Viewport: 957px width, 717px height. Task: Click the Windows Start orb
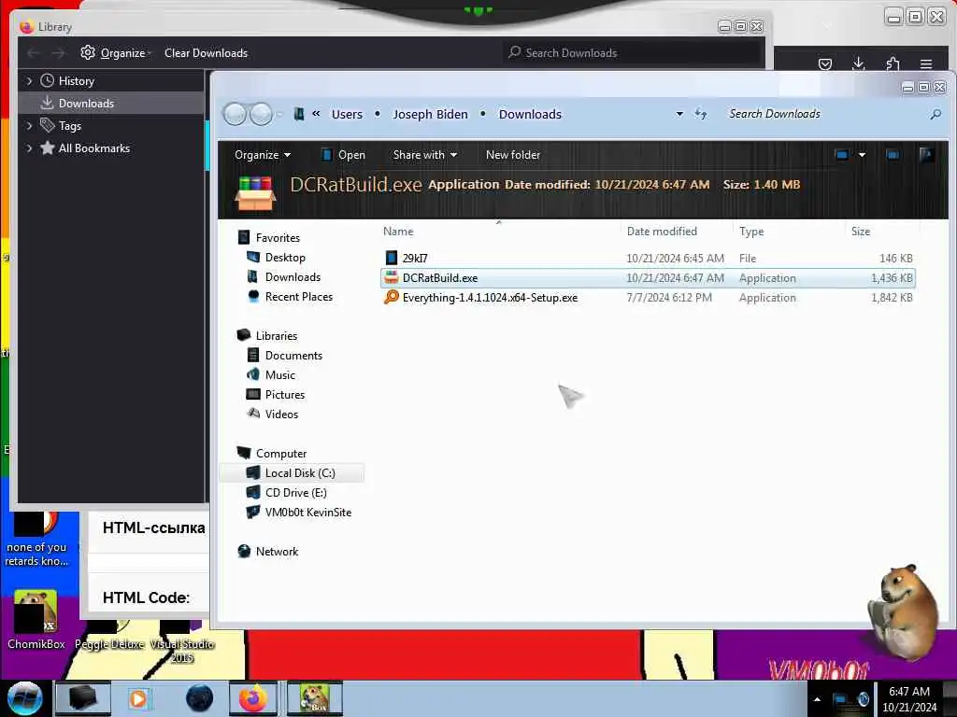click(25, 698)
